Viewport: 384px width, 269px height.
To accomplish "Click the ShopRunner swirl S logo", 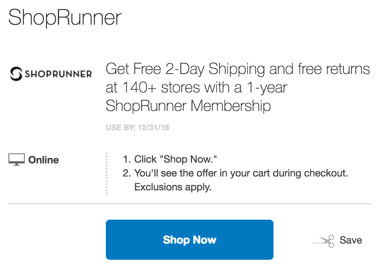I will (x=16, y=74).
